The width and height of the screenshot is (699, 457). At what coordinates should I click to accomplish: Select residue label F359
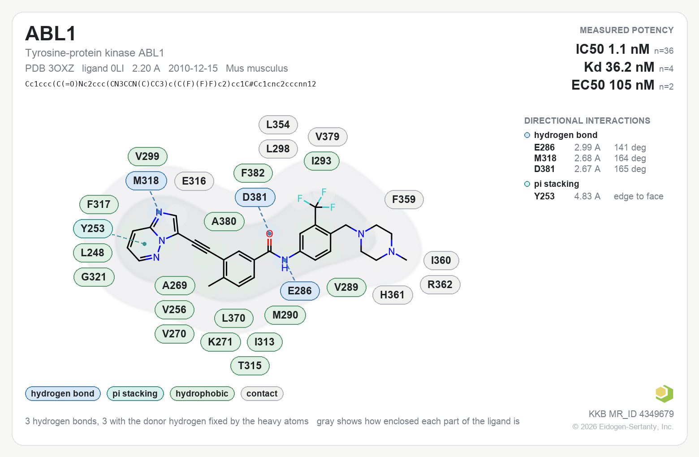pyautogui.click(x=404, y=199)
